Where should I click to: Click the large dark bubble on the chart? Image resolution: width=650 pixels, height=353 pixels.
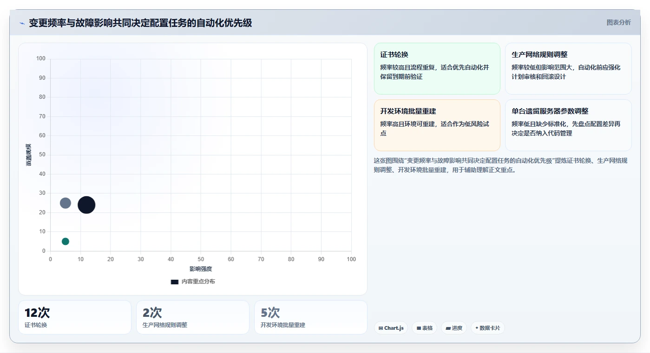(x=86, y=205)
